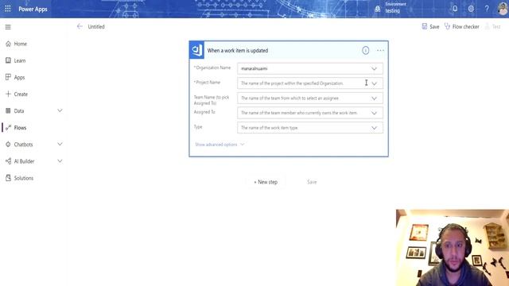Open the help question mark icon

click(487, 9)
